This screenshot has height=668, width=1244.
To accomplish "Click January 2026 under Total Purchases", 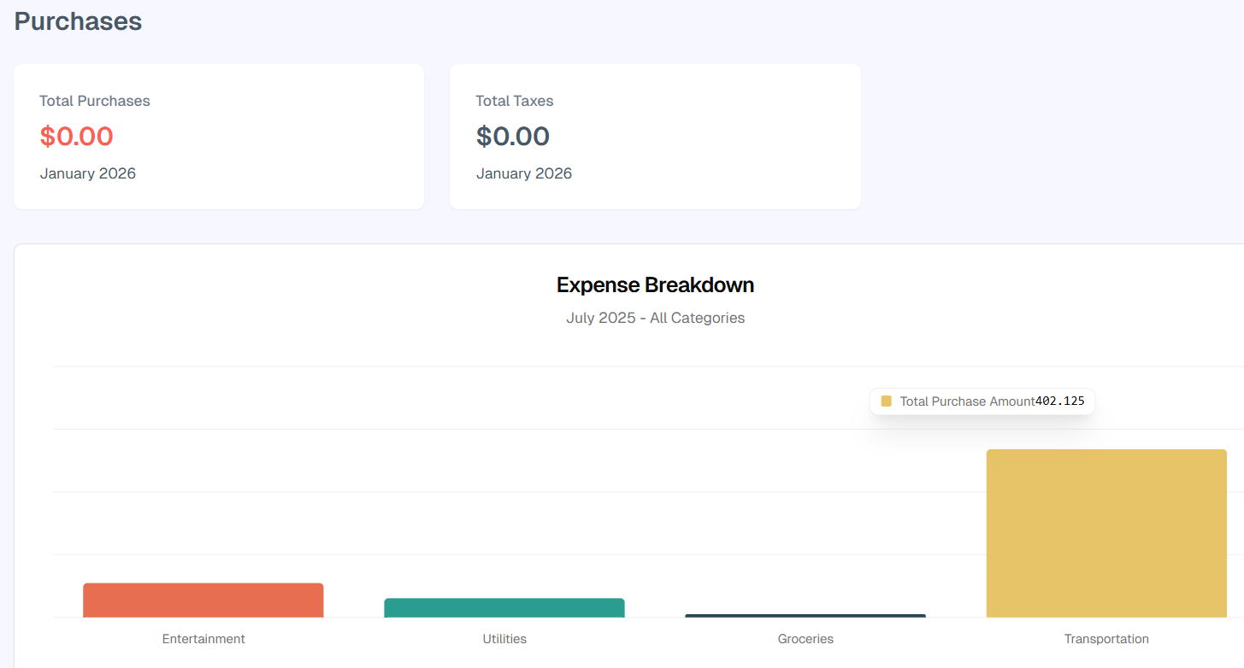I will click(88, 173).
